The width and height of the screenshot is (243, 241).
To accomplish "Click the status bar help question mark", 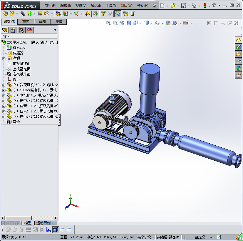I will pyautogui.click(x=219, y=237).
